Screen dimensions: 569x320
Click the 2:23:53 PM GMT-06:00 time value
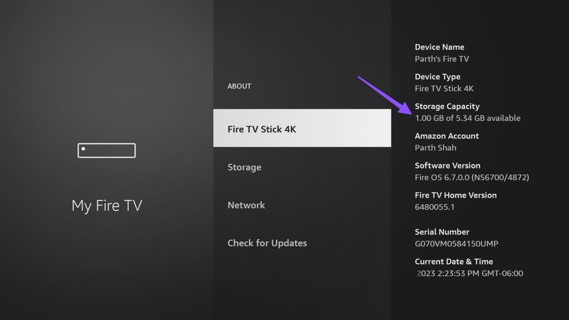[x=470, y=273]
